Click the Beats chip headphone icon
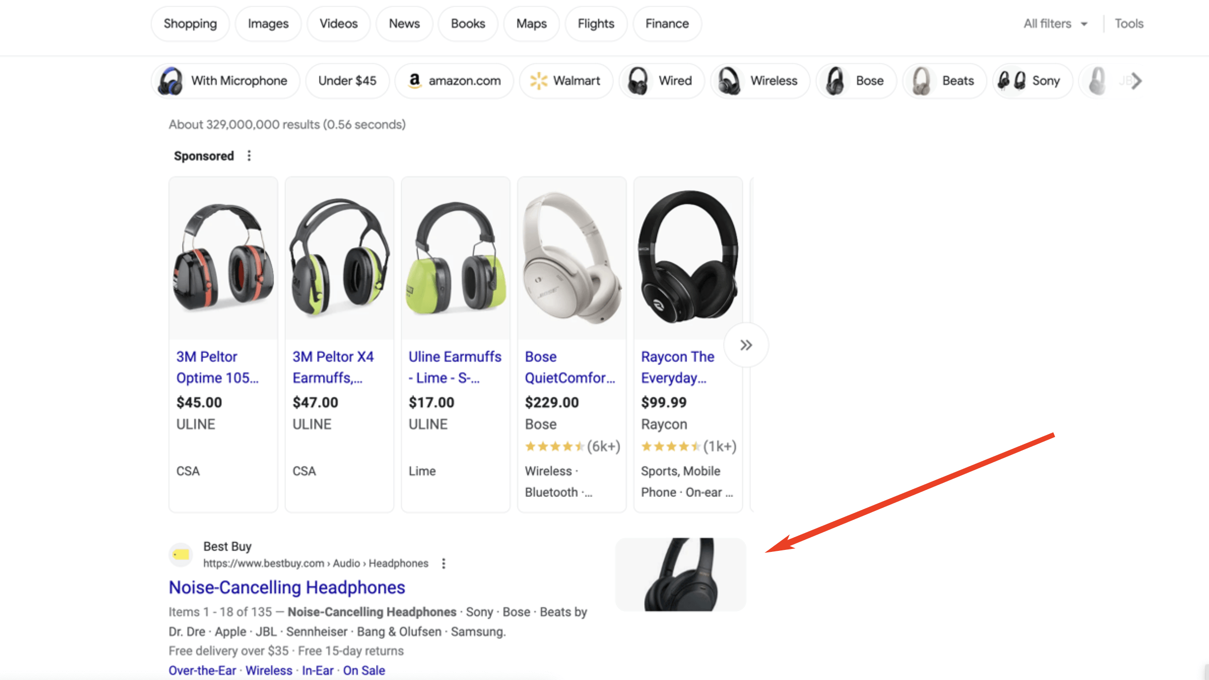 click(921, 81)
